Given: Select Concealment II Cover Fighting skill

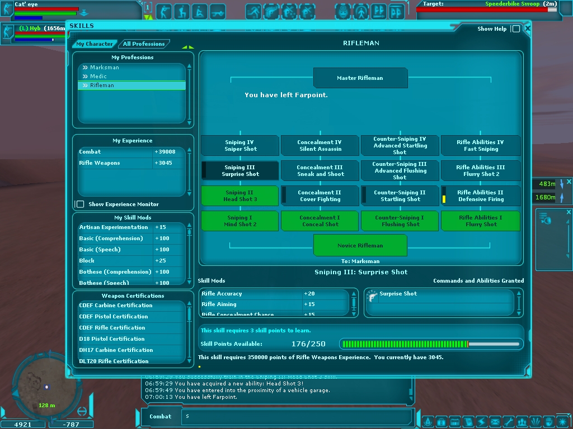Looking at the screenshot, I should (x=320, y=196).
